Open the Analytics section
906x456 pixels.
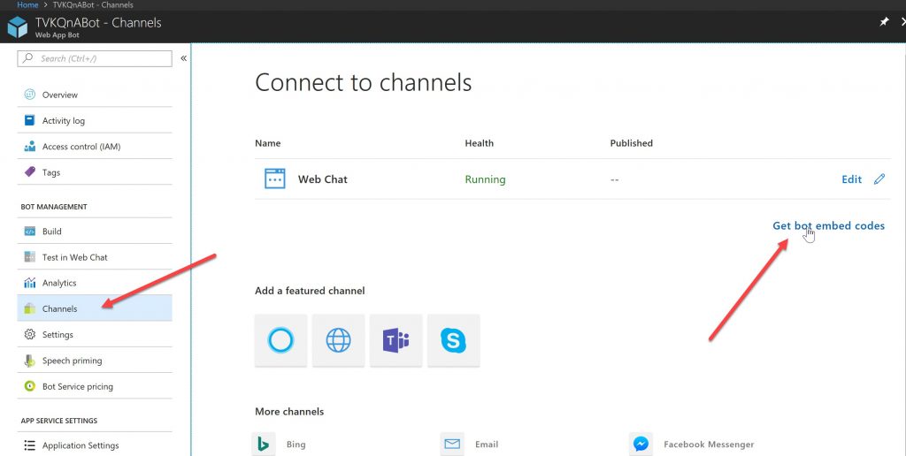pos(59,283)
